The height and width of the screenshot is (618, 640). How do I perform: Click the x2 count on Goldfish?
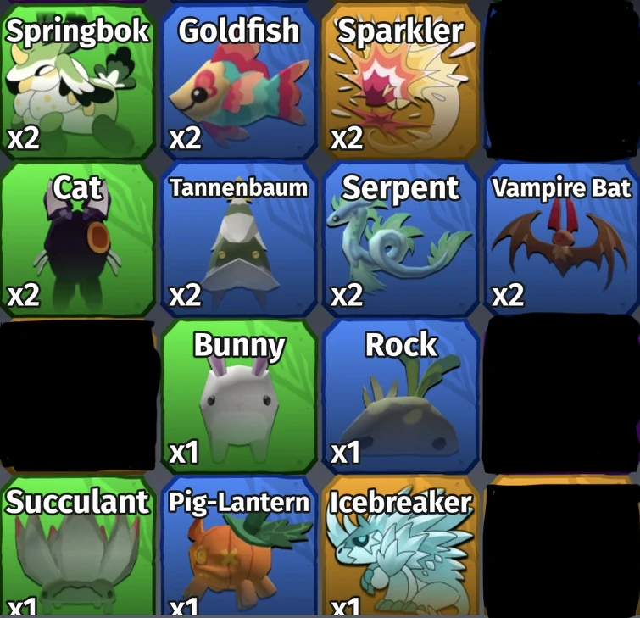point(185,138)
